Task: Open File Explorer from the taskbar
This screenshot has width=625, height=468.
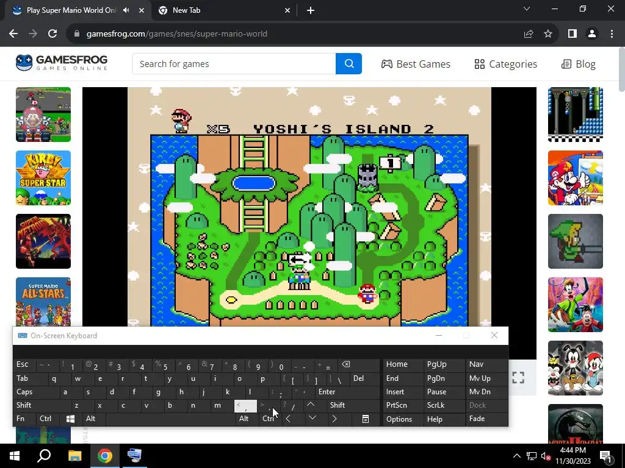Action: click(x=74, y=456)
